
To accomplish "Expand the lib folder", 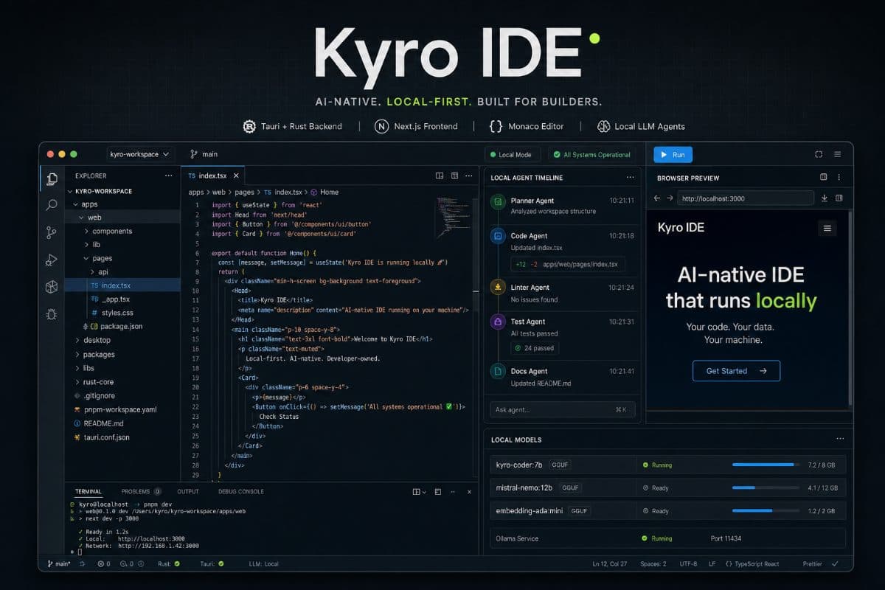I will (86, 245).
